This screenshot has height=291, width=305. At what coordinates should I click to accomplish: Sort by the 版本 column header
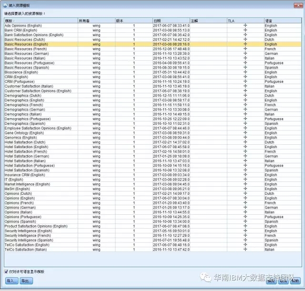tap(134, 20)
